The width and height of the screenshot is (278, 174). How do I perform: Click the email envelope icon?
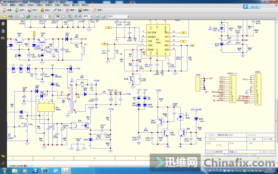tap(22, 17)
